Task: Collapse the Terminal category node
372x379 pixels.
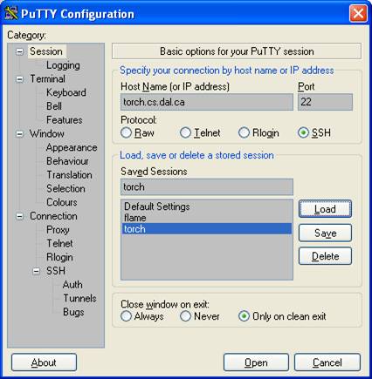Action: tap(19, 79)
